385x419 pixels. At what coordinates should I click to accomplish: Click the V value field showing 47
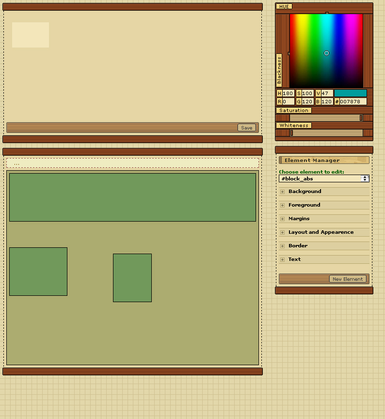click(x=327, y=93)
